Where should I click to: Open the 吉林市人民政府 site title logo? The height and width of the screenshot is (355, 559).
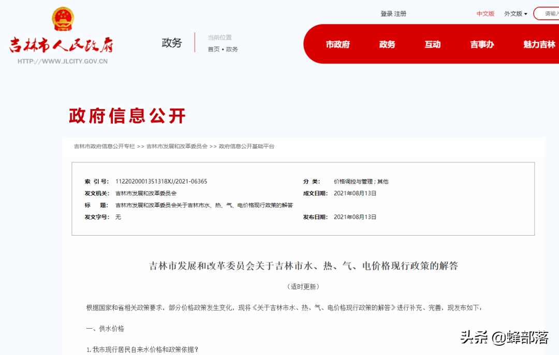coord(61,45)
